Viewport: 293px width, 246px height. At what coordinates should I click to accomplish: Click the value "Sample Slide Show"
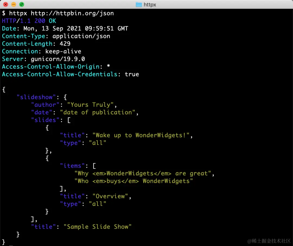click(x=98, y=227)
